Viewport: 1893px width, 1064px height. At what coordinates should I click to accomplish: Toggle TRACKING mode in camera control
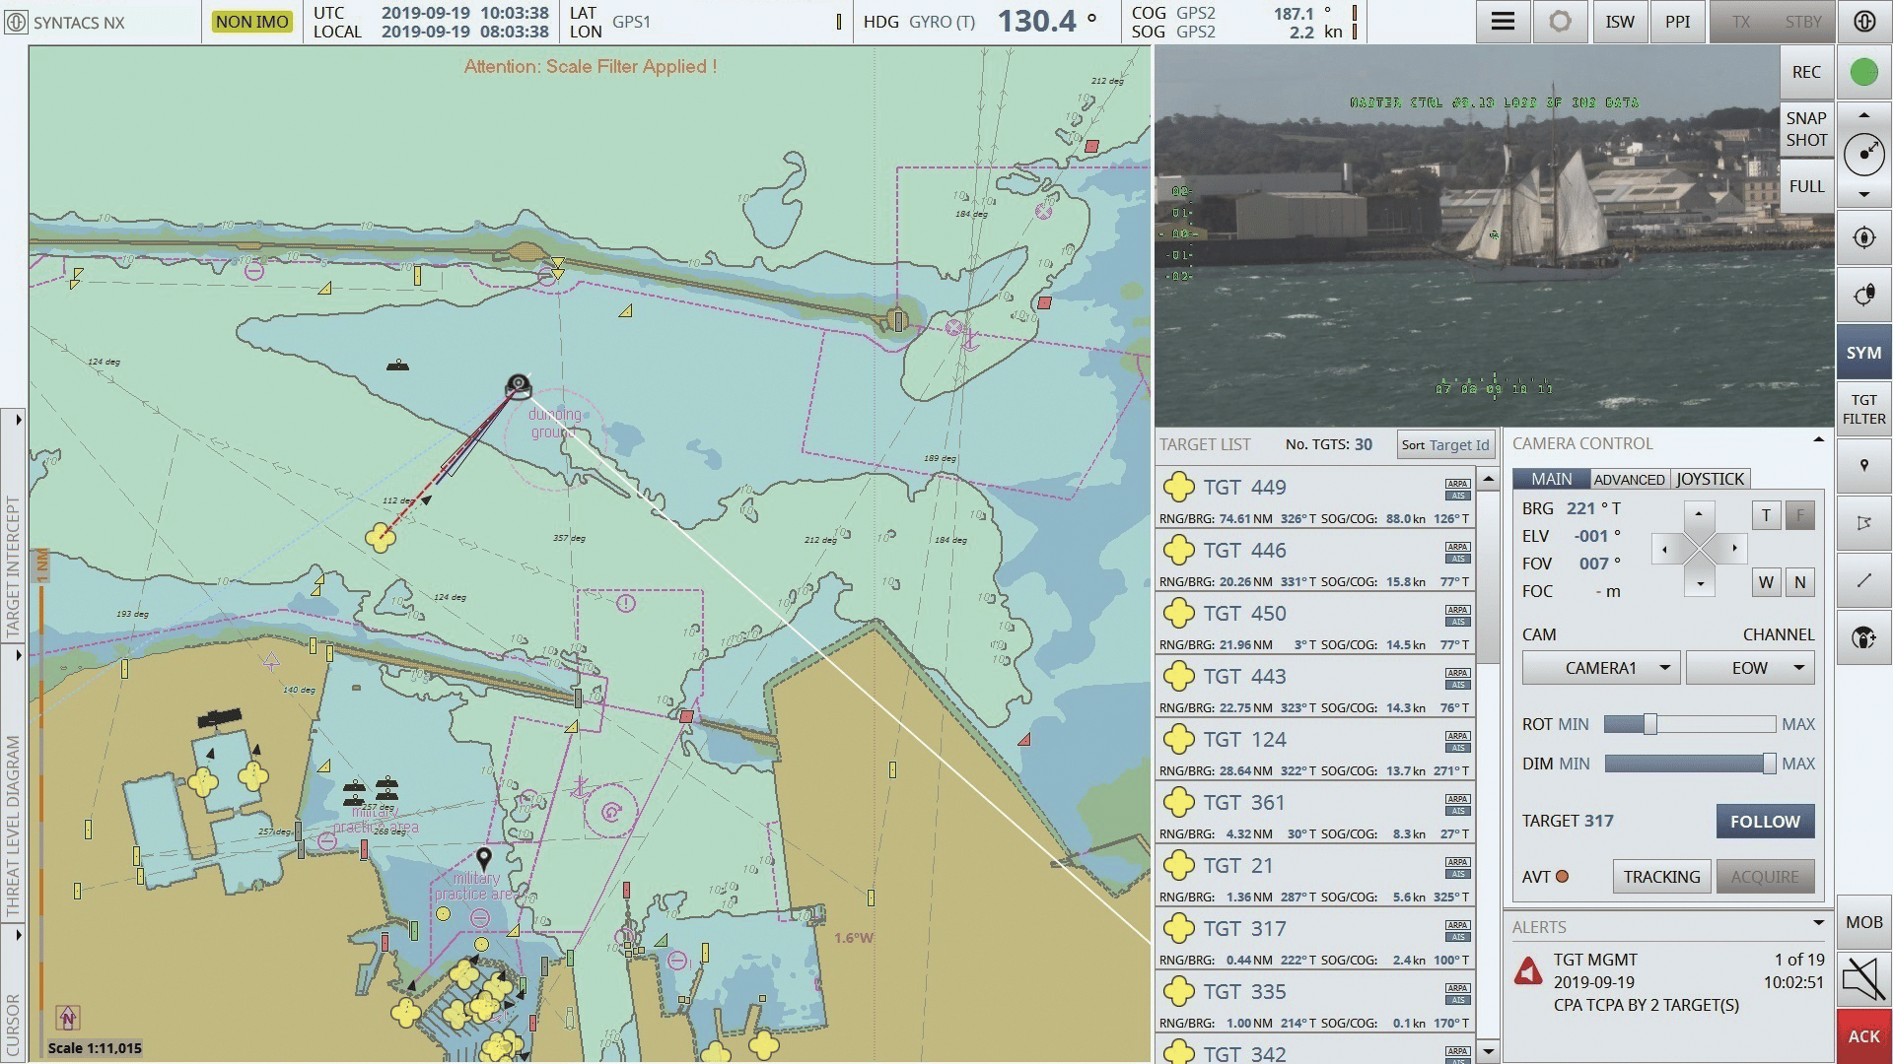[x=1661, y=877]
